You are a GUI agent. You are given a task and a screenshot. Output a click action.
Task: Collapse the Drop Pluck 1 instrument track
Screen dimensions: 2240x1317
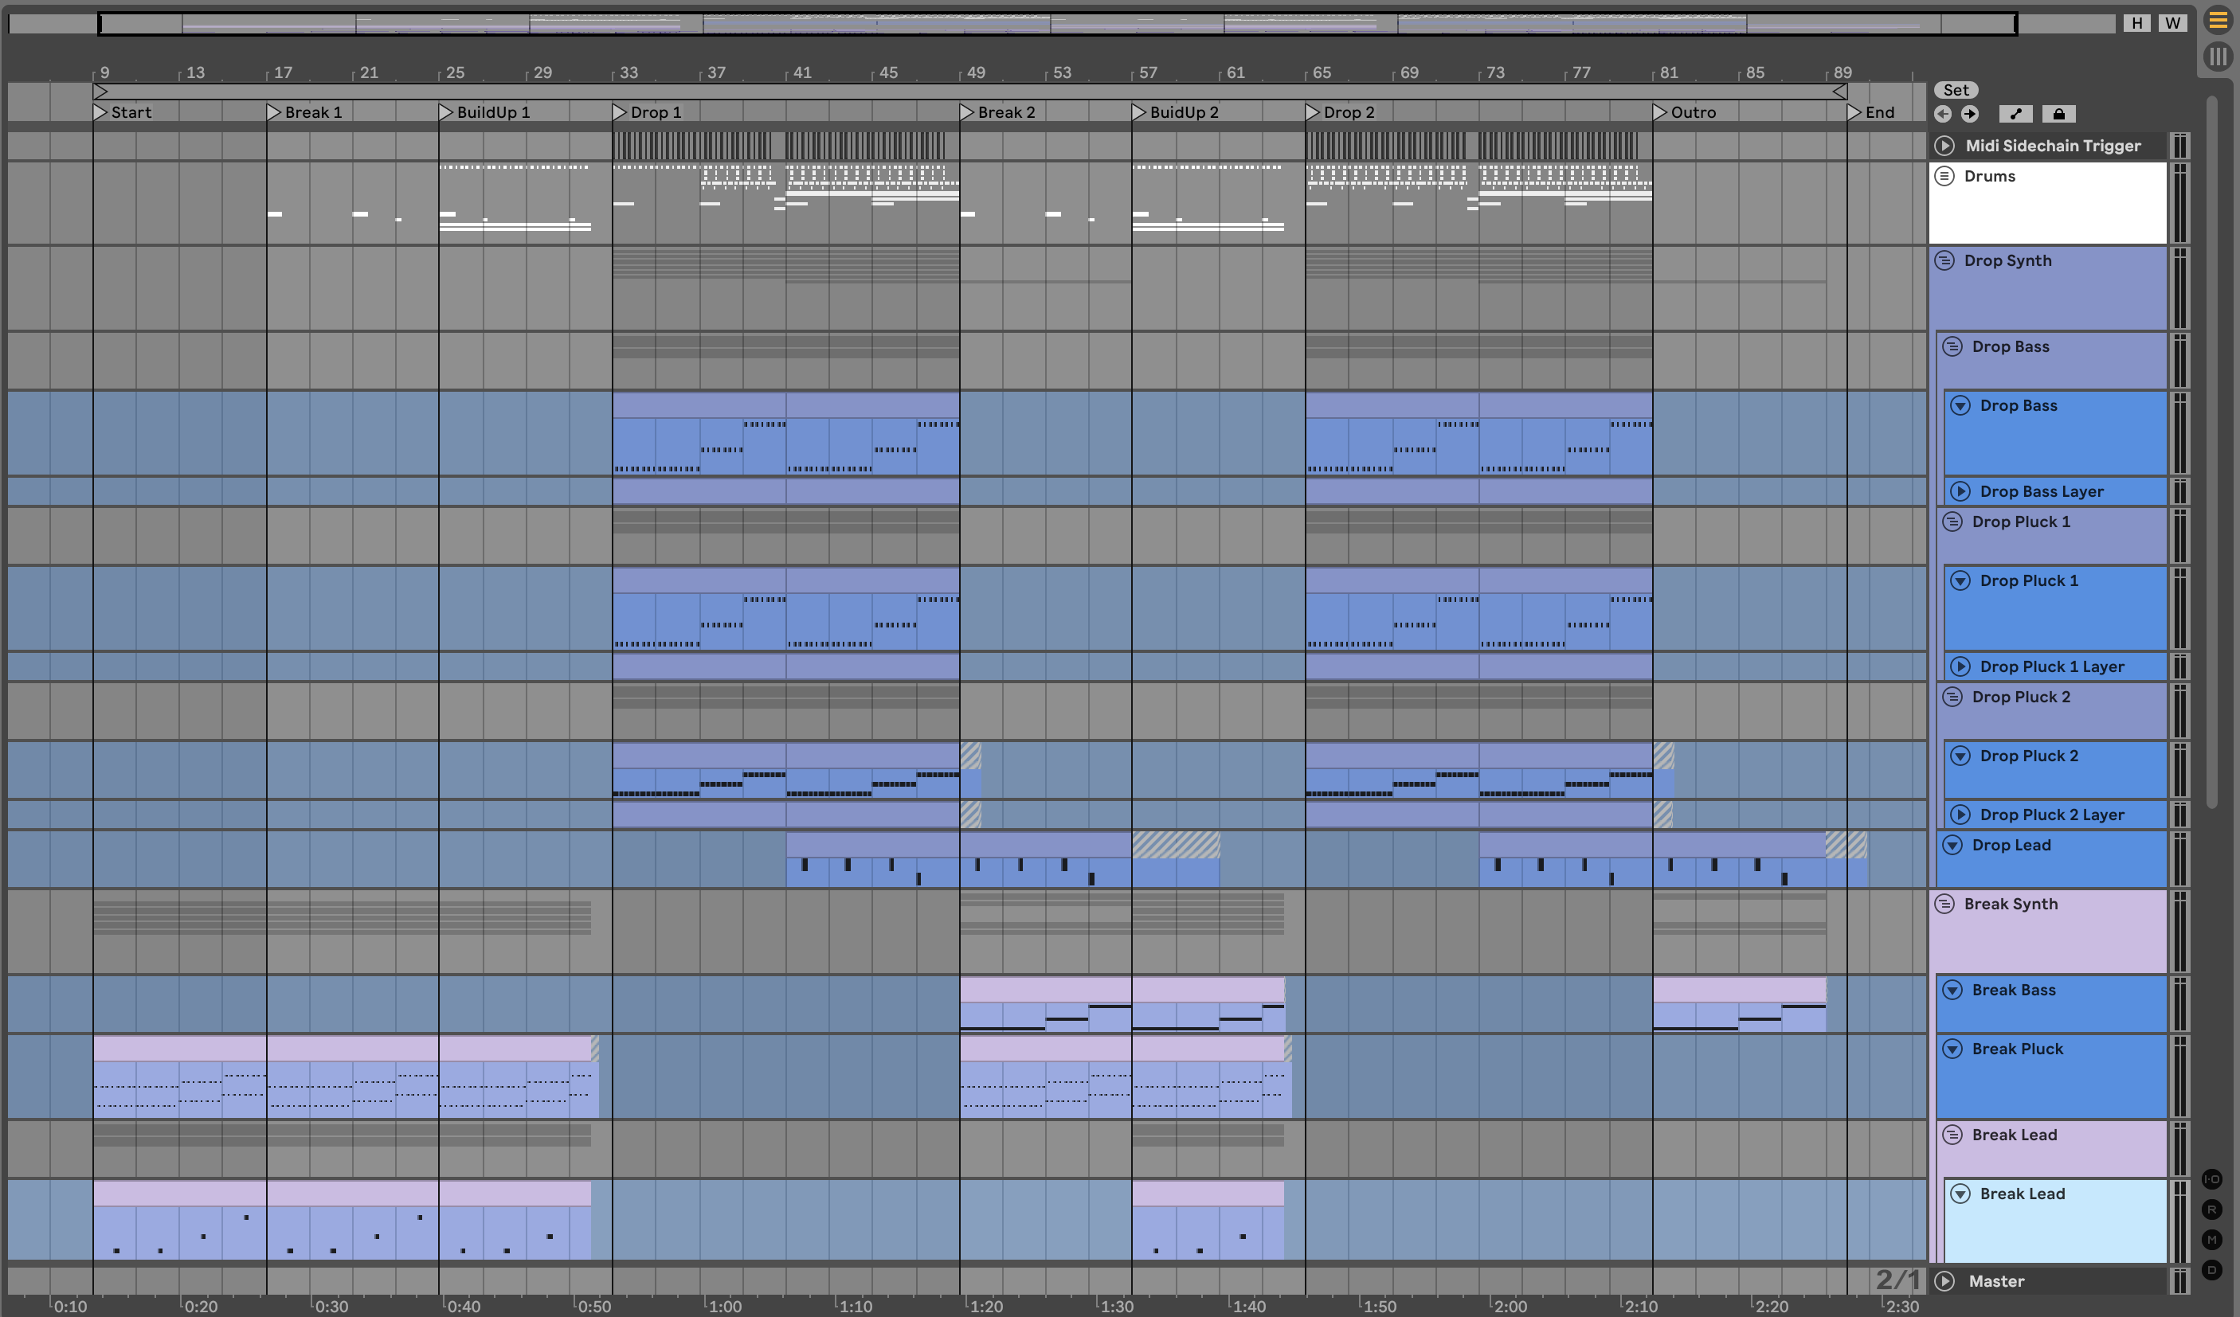click(1960, 580)
